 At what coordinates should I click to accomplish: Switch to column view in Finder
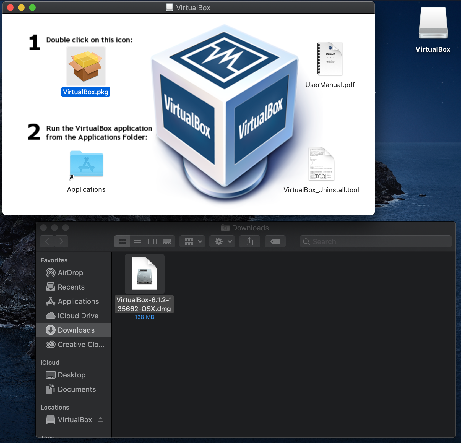152,241
